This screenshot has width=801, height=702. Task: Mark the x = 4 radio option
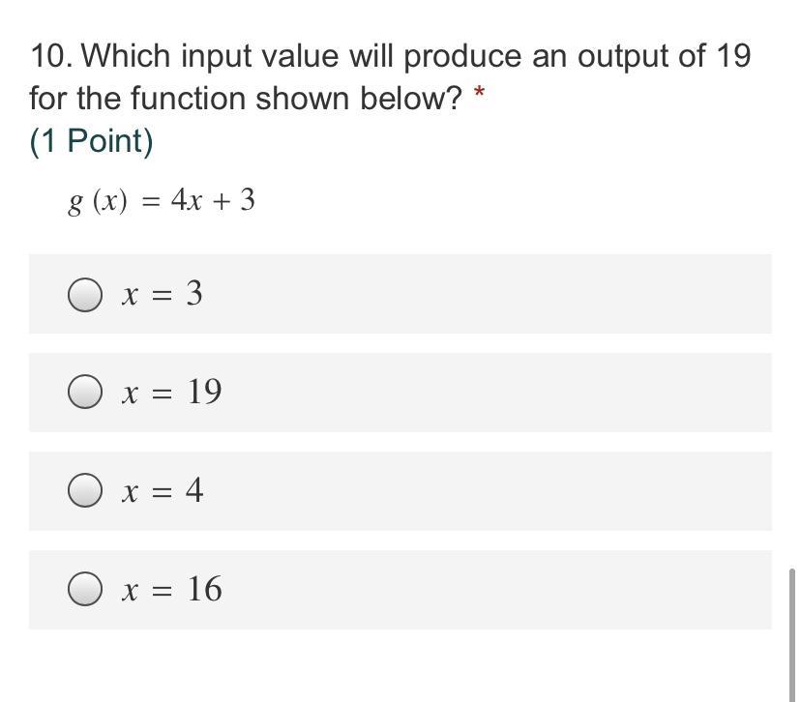point(85,491)
